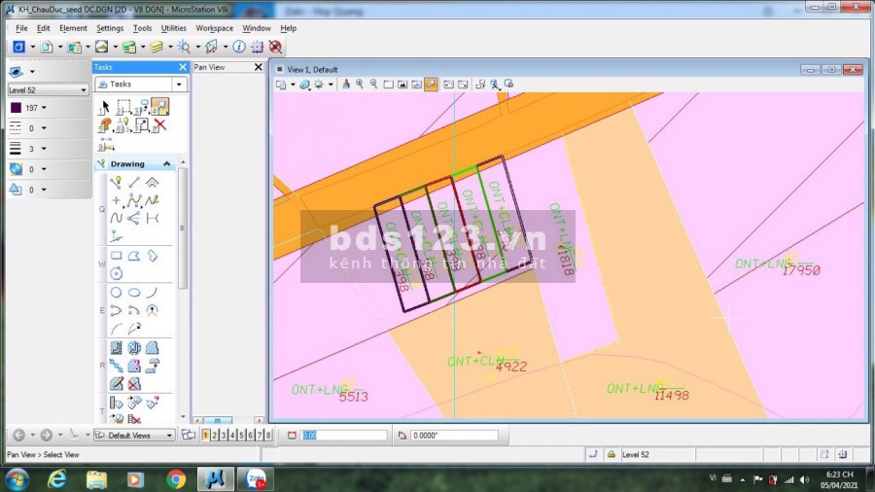The width and height of the screenshot is (875, 492).
Task: Open the line style 0 dropdown
Action: pyautogui.click(x=44, y=128)
